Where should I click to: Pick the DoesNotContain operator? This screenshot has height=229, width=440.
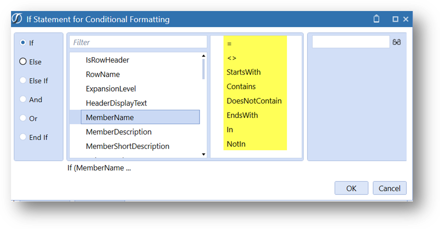click(254, 101)
